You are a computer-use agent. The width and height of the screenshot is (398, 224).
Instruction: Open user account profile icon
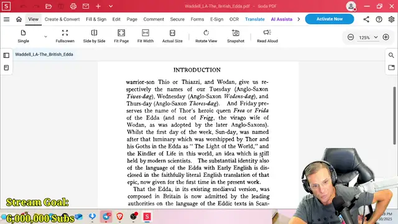[351, 6]
